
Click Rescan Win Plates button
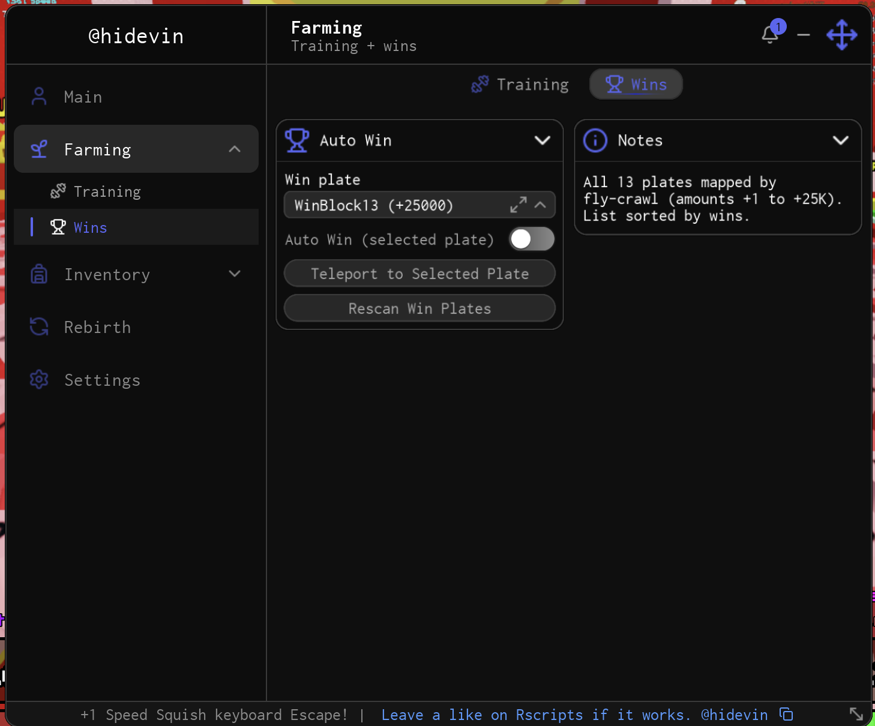[419, 308]
